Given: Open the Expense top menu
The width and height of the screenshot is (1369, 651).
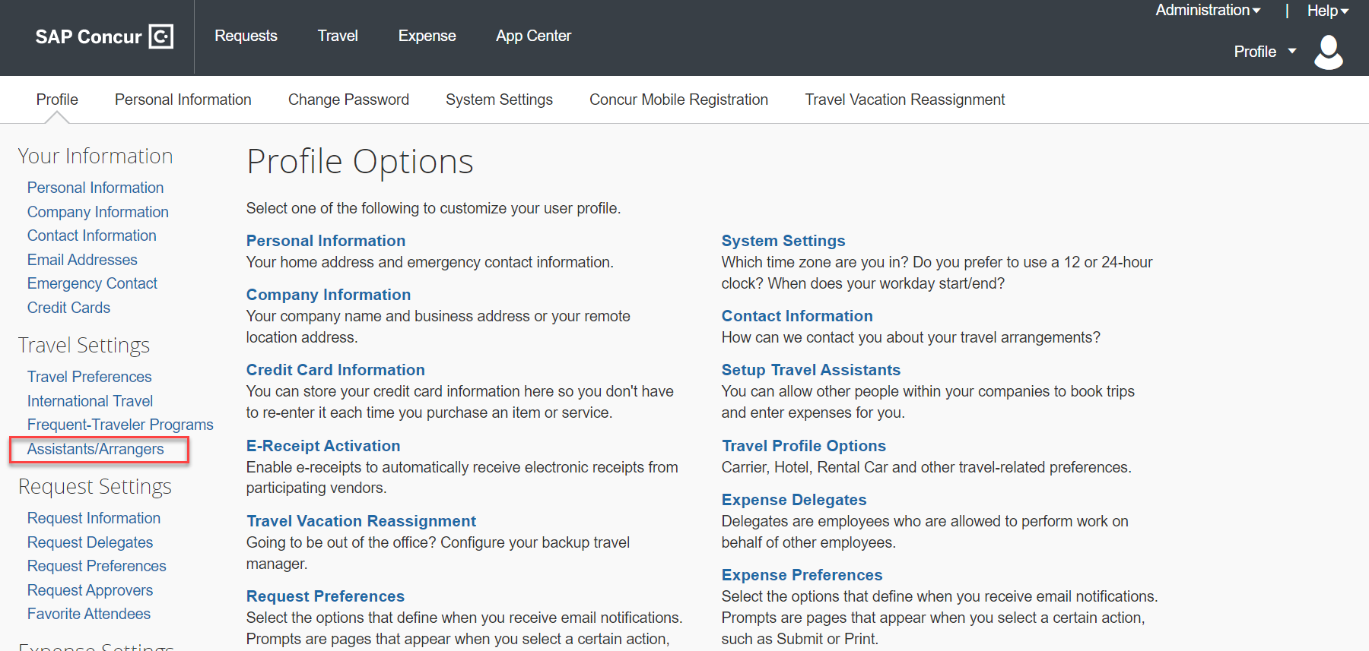Looking at the screenshot, I should [427, 36].
